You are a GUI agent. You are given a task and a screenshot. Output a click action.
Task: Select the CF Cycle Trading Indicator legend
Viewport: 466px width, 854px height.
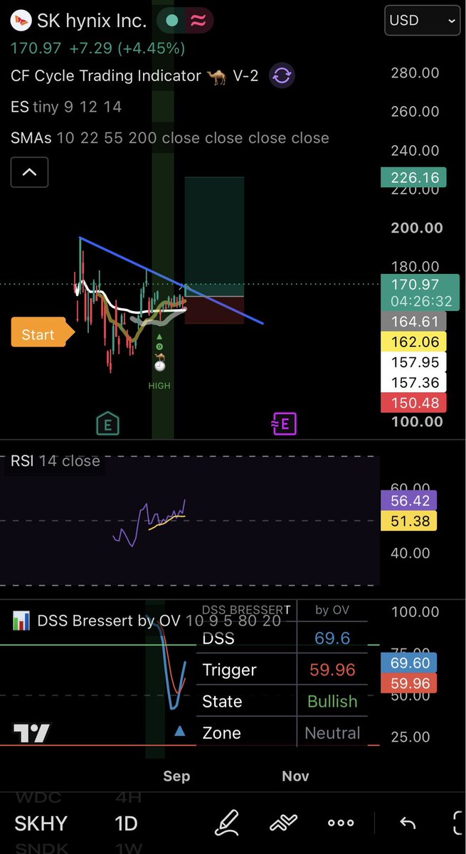pyautogui.click(x=134, y=75)
